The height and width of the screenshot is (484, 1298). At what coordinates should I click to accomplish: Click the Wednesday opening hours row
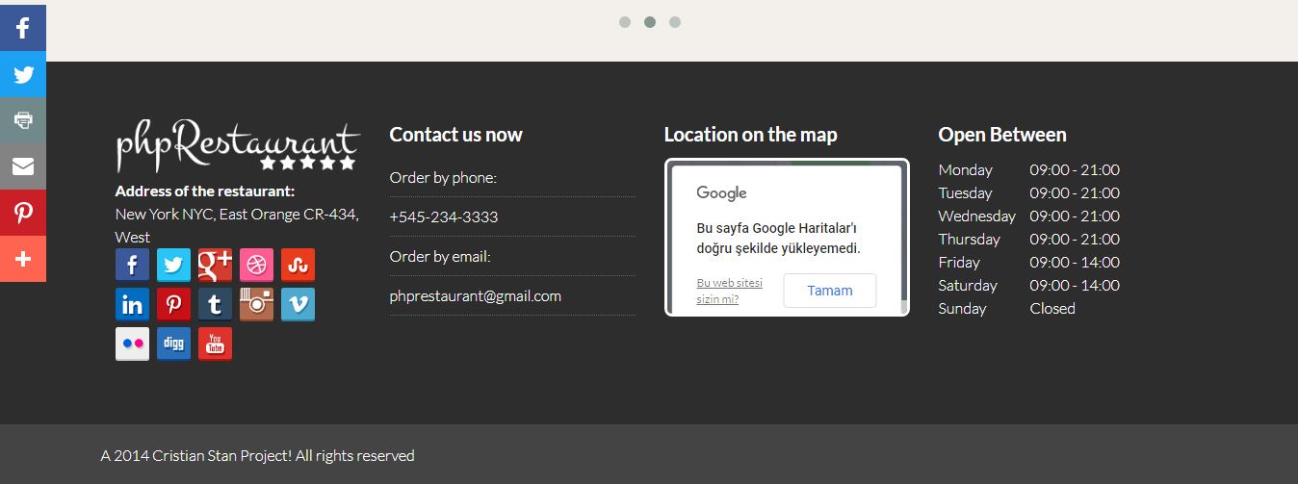pyautogui.click(x=1029, y=217)
